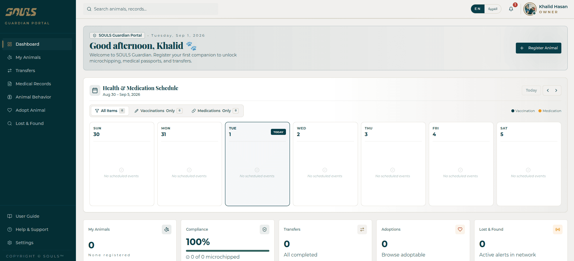Open the User Guide
The image size is (574, 261).
click(37, 216)
